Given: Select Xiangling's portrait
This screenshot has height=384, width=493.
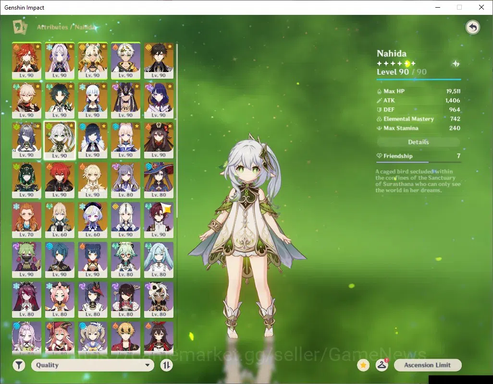Looking at the screenshot, I should pyautogui.click(x=93, y=260).
